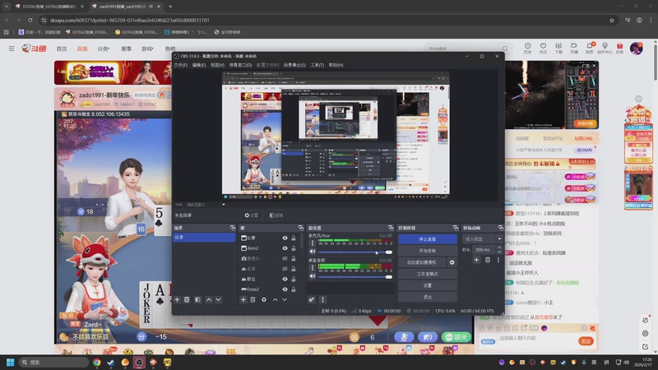The height and width of the screenshot is (370, 658).
Task: Delete the selected source with trash icon
Action: click(x=253, y=299)
